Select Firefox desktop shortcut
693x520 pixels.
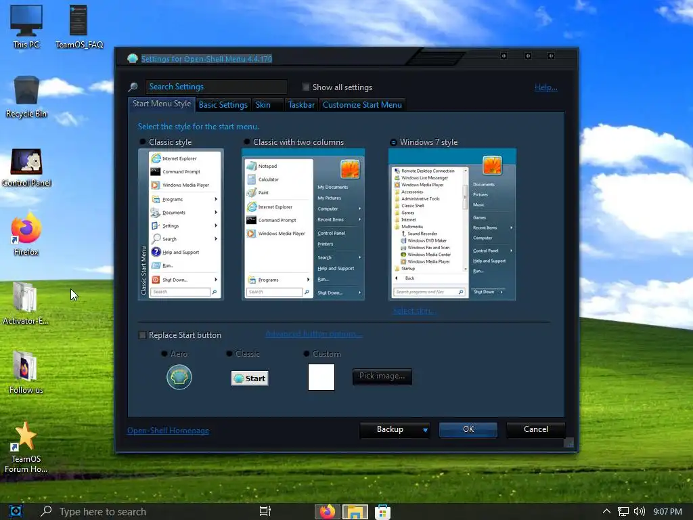tap(26, 234)
